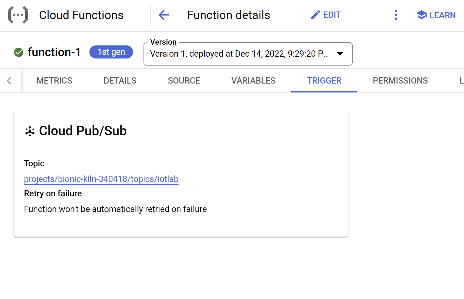Go back using the back arrow
Viewport: 464px width, 299px height.
click(163, 15)
